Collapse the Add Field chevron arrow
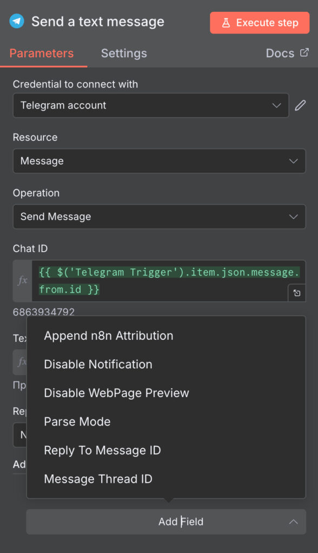318x553 pixels. 293,522
